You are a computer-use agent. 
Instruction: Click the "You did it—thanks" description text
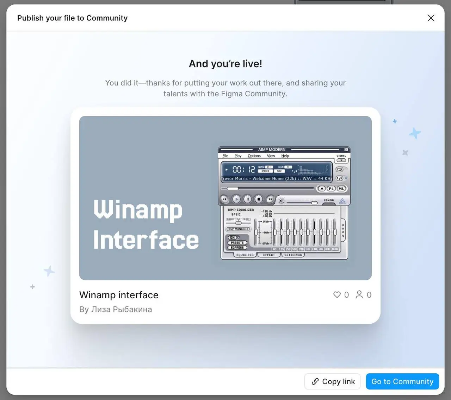click(x=225, y=88)
